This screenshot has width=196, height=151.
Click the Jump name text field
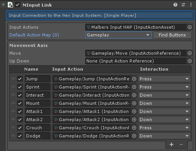(38, 79)
